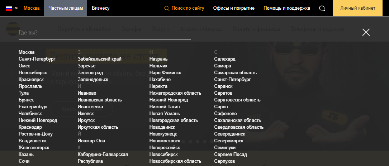Select Новгородская область region
The width and height of the screenshot is (389, 166).
[174, 120]
